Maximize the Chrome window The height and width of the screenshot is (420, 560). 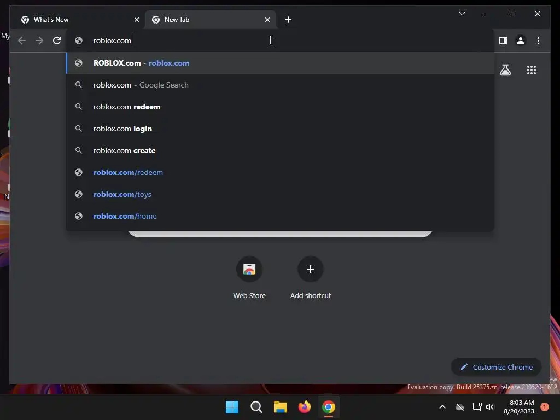512,14
